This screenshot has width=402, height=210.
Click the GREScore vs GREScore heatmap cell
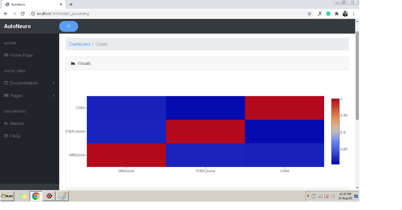coord(126,155)
